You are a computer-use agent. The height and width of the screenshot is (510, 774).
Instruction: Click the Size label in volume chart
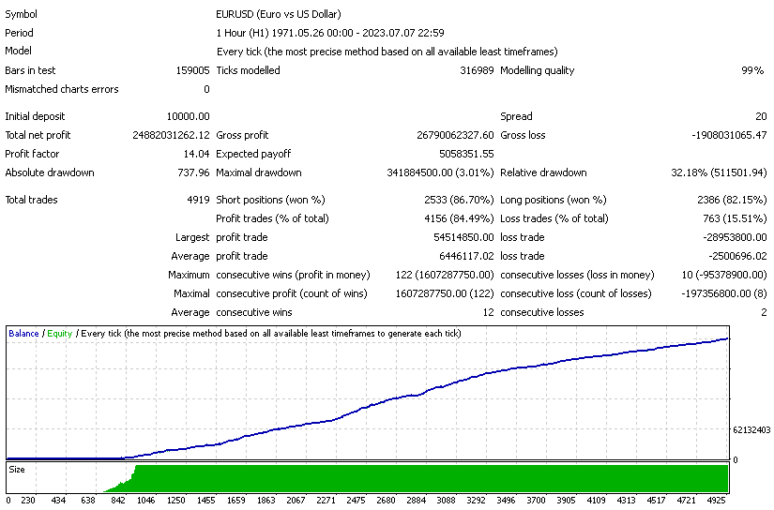click(17, 470)
